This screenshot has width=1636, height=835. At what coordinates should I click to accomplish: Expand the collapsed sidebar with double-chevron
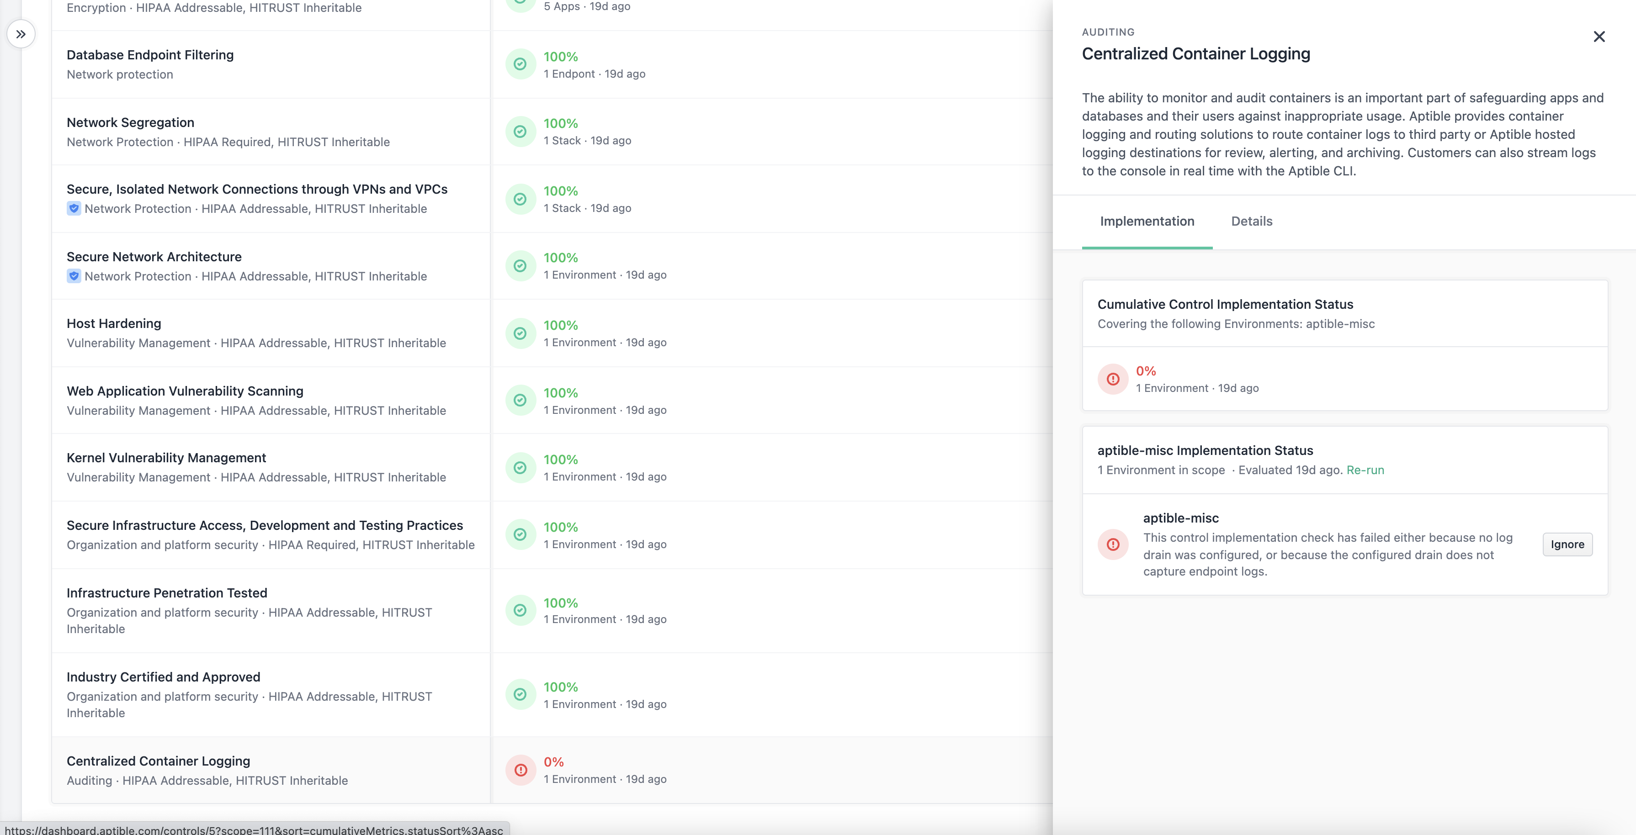click(21, 34)
